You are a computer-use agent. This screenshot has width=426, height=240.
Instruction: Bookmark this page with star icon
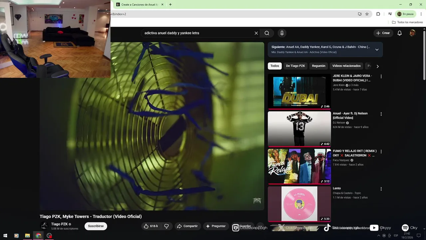[x=367, y=14]
